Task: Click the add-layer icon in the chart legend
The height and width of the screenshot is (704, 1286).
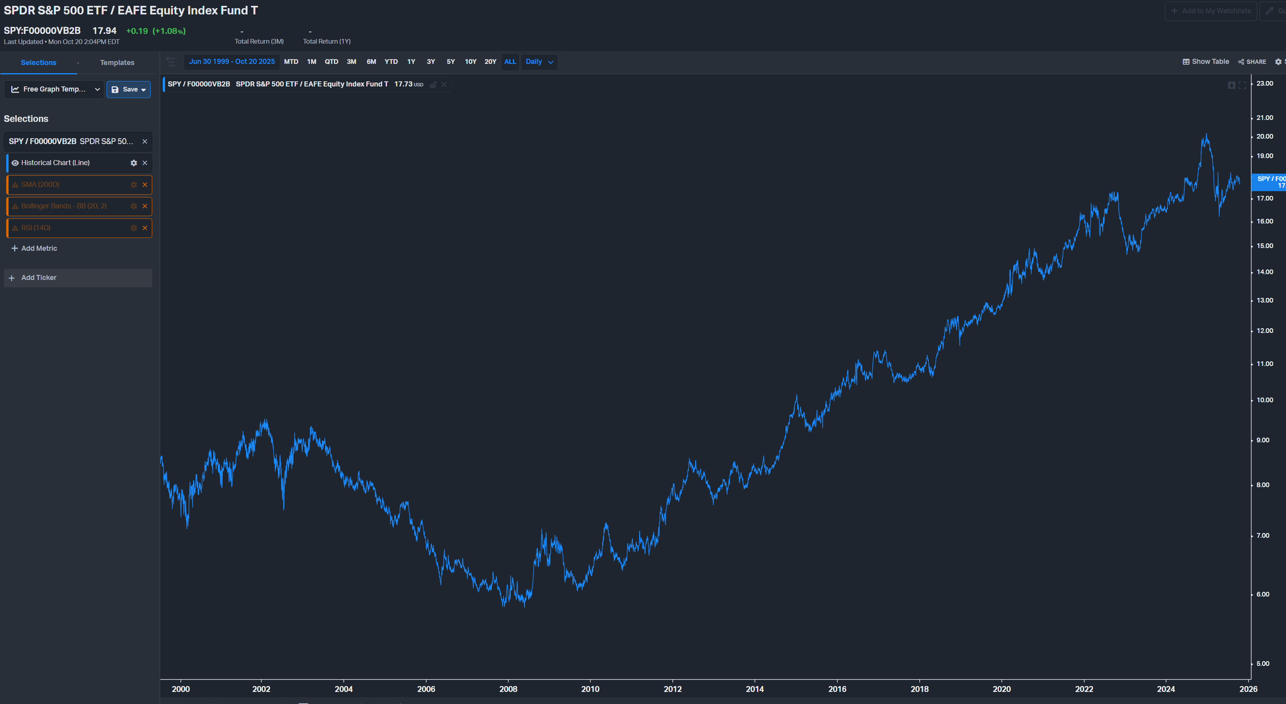Action: 433,84
